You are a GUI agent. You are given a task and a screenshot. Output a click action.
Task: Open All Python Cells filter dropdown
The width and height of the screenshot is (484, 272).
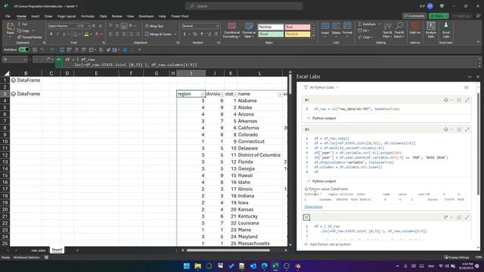coord(321,88)
